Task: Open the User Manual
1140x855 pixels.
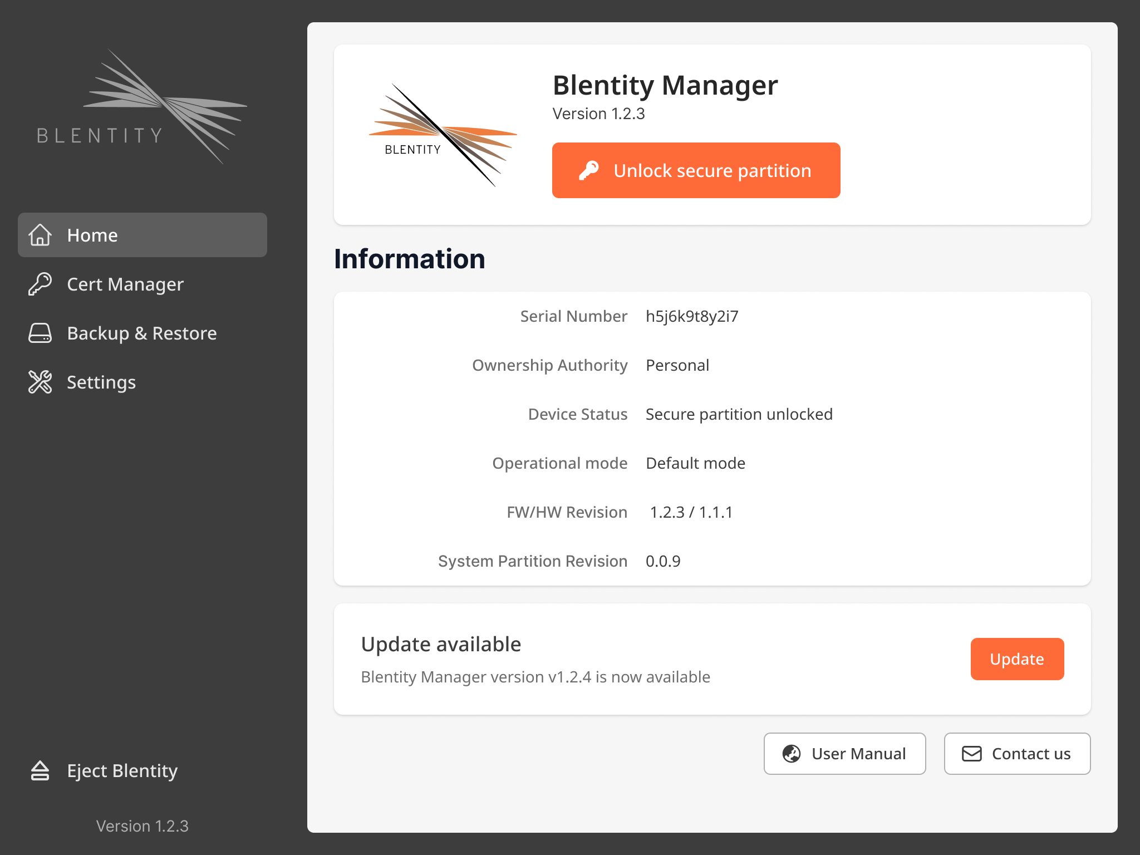Action: point(844,754)
